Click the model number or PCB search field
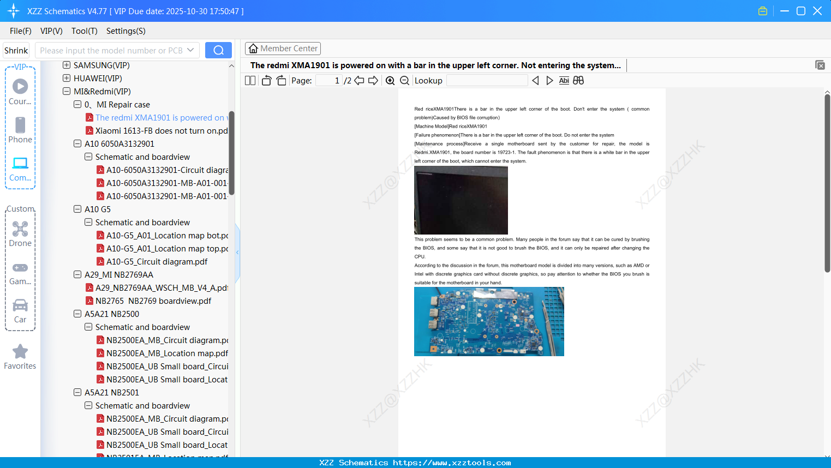Image resolution: width=831 pixels, height=468 pixels. tap(111, 50)
